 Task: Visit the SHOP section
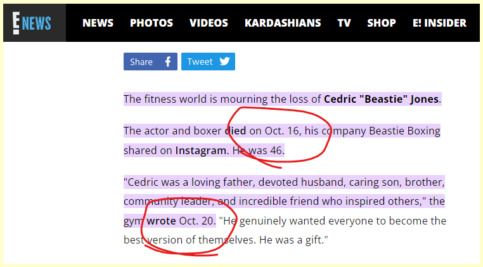coord(382,23)
